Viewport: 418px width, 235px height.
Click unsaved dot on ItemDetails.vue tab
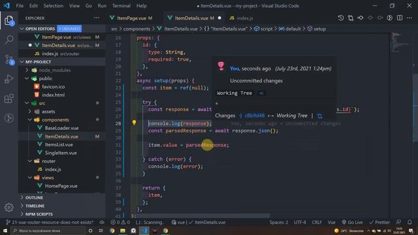(x=219, y=18)
